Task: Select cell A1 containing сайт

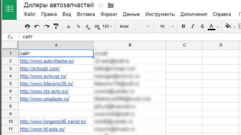Action: coord(56,53)
